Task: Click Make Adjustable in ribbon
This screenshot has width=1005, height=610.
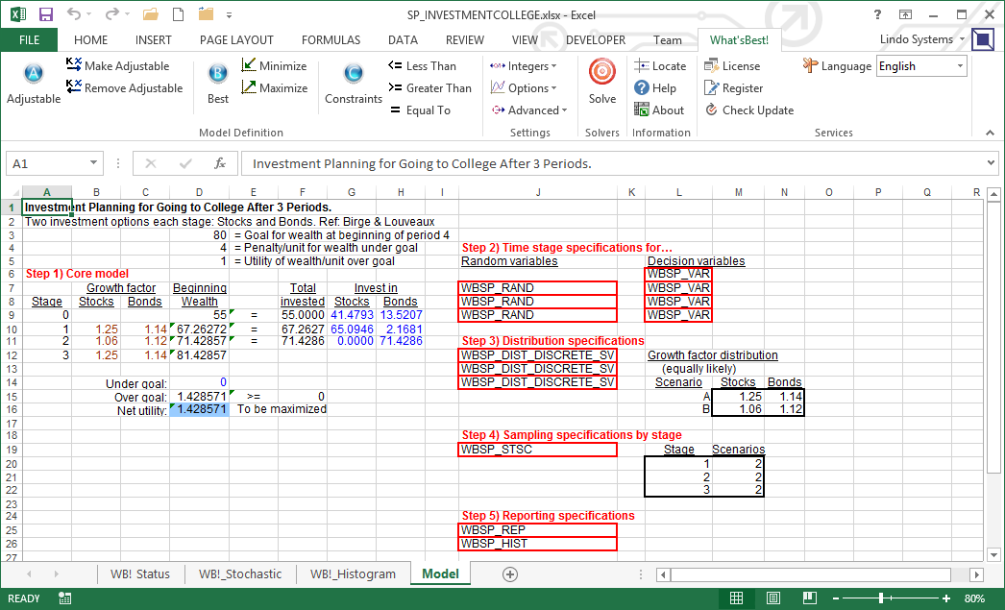Action: 118,66
